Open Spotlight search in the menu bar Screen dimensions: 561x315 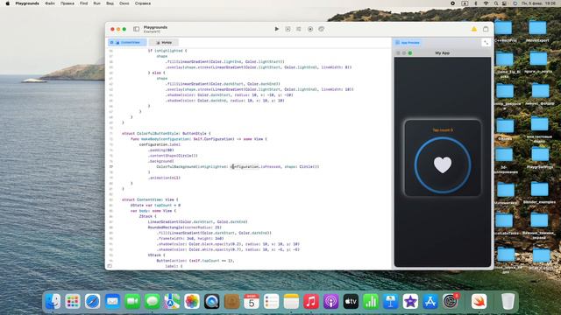point(496,3)
